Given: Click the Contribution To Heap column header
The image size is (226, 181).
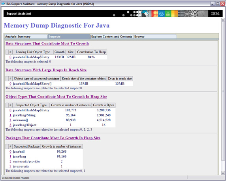Looking at the screenshot, I should click(91, 52).
